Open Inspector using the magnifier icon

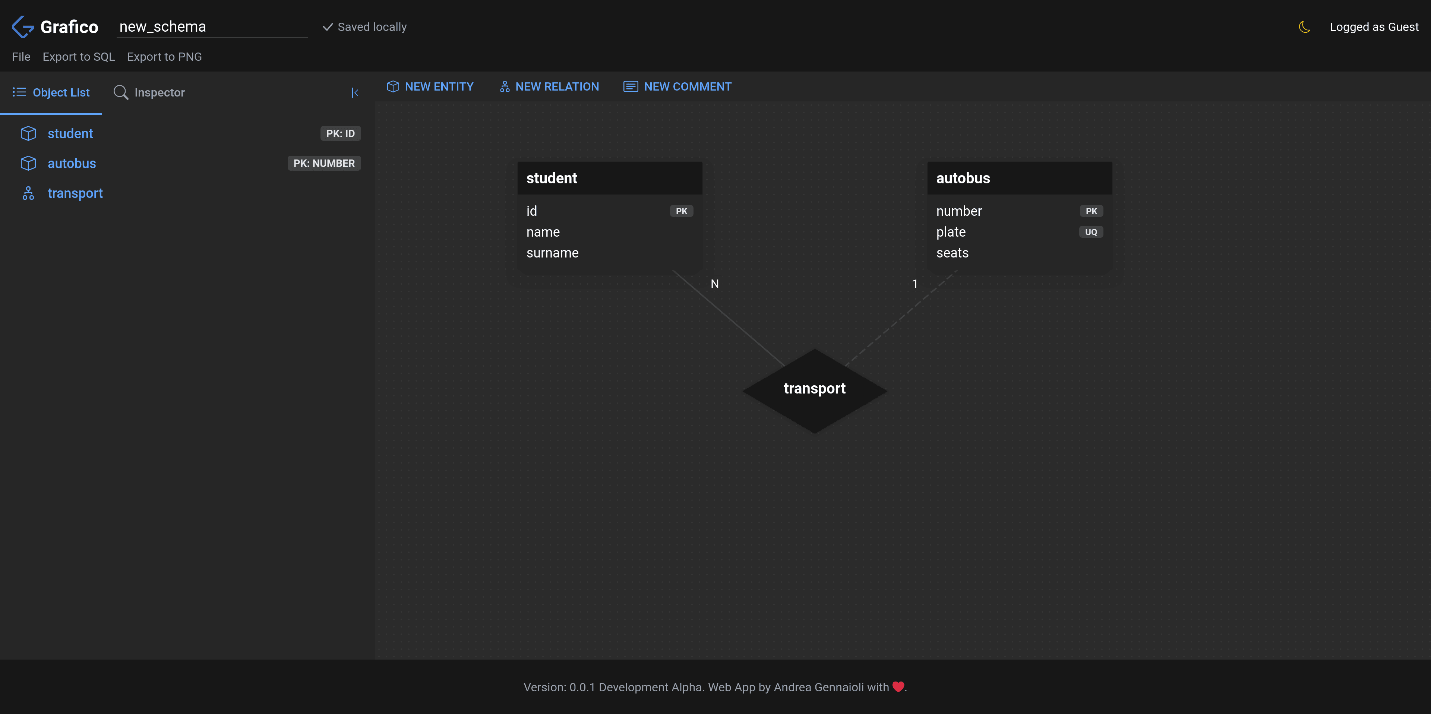[120, 92]
